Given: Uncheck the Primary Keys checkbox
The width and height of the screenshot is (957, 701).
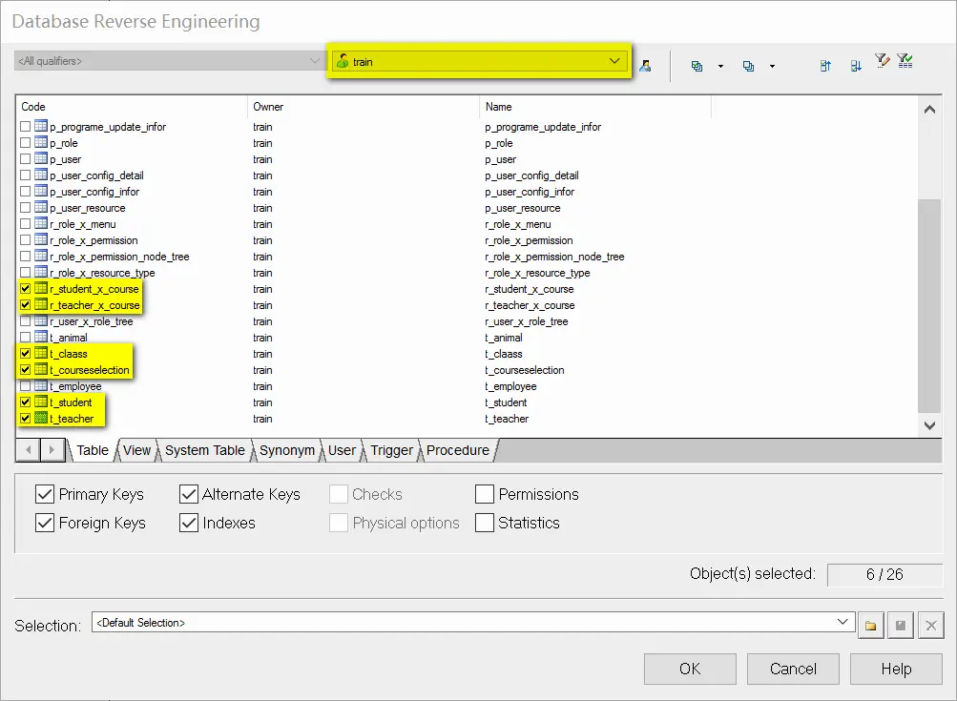Looking at the screenshot, I should coord(44,494).
